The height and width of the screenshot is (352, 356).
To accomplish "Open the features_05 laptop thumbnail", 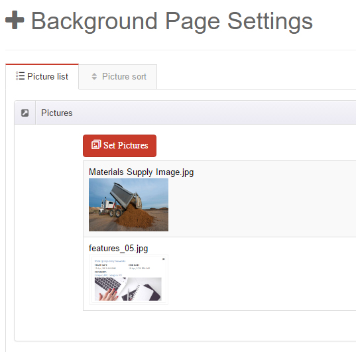I will (x=129, y=280).
